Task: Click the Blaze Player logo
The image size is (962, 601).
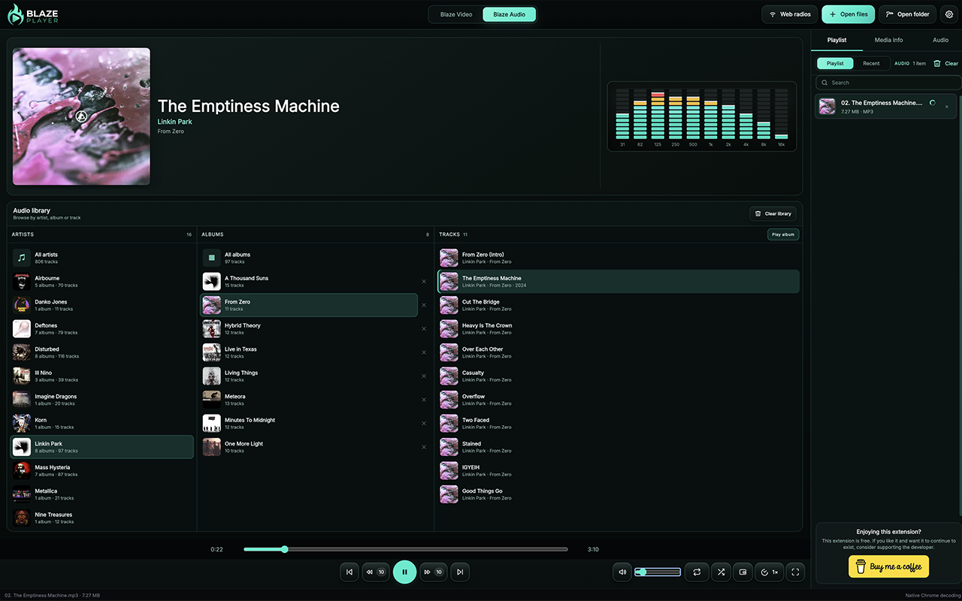Action: [34, 14]
